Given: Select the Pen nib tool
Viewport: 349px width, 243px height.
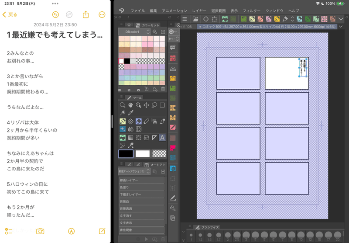Looking at the screenshot, I should 123,121.
